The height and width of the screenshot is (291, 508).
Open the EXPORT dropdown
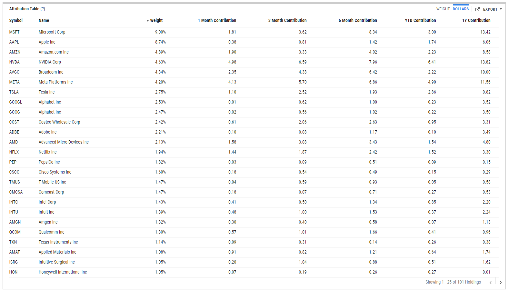(x=491, y=9)
